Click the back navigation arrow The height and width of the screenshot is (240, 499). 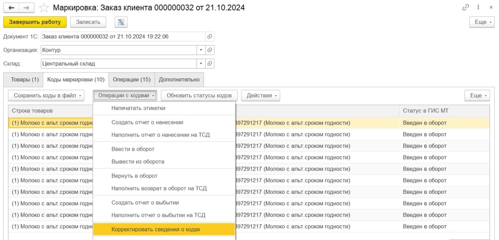[x=11, y=8]
